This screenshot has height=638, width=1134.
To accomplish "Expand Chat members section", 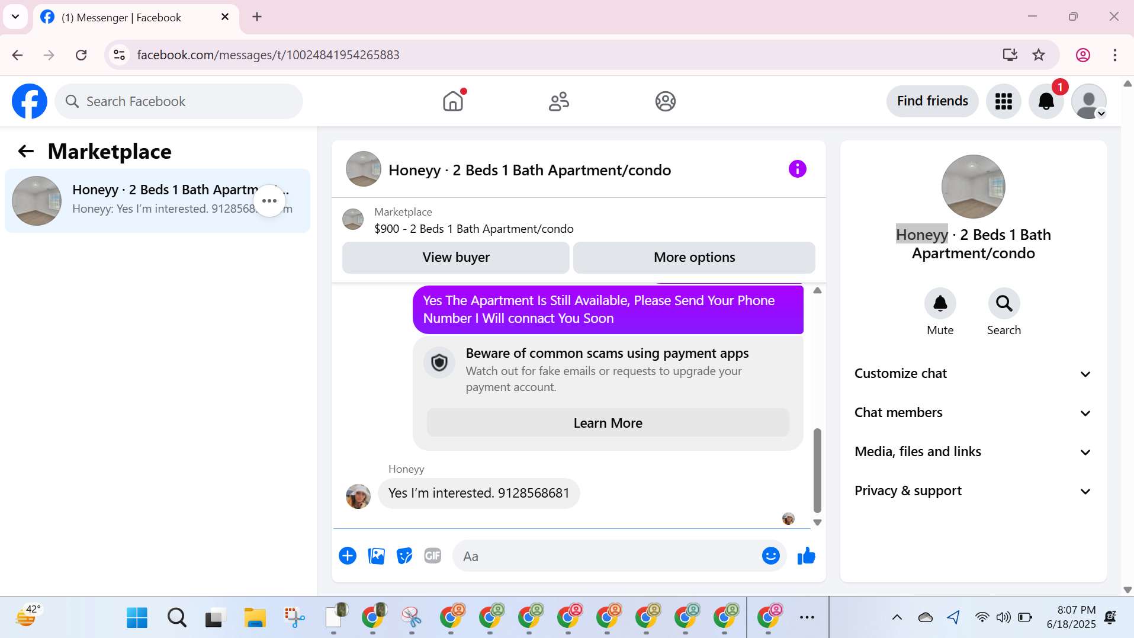I will tap(973, 413).
